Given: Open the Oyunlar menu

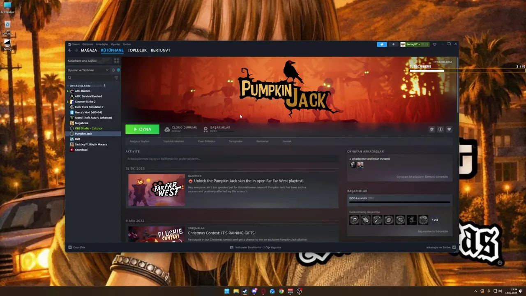Looking at the screenshot, I should (x=115, y=44).
